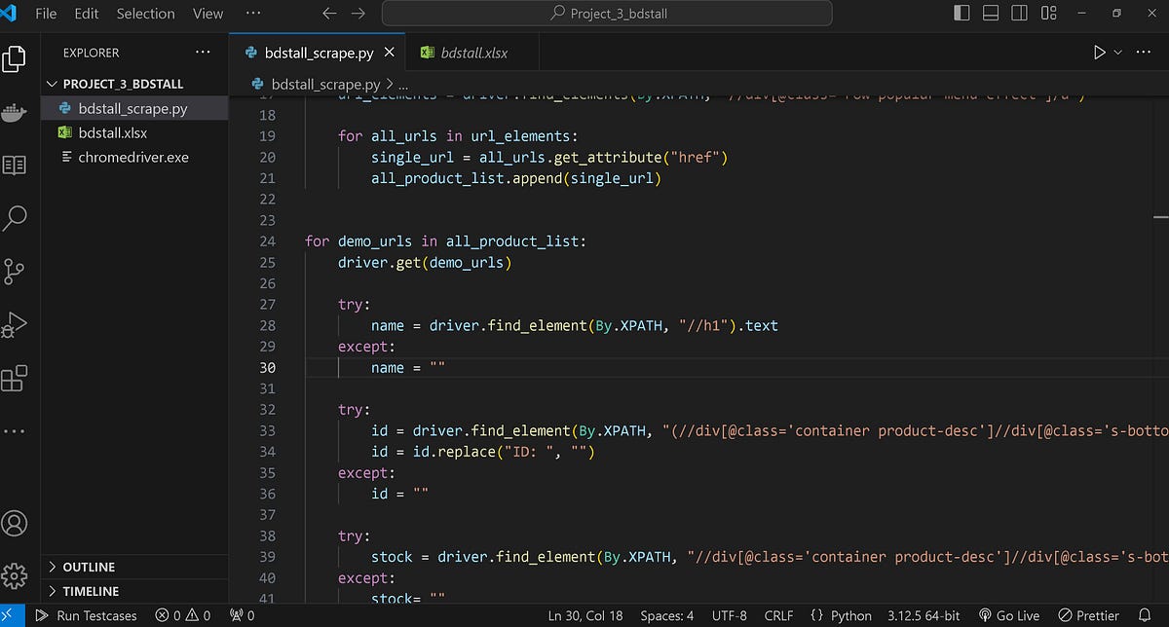Toggle the bottom panel visibility
1169x627 pixels.
click(990, 13)
